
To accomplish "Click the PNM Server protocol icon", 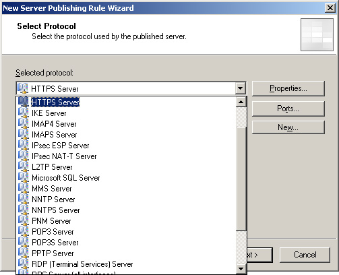I will pyautogui.click(x=24, y=220).
